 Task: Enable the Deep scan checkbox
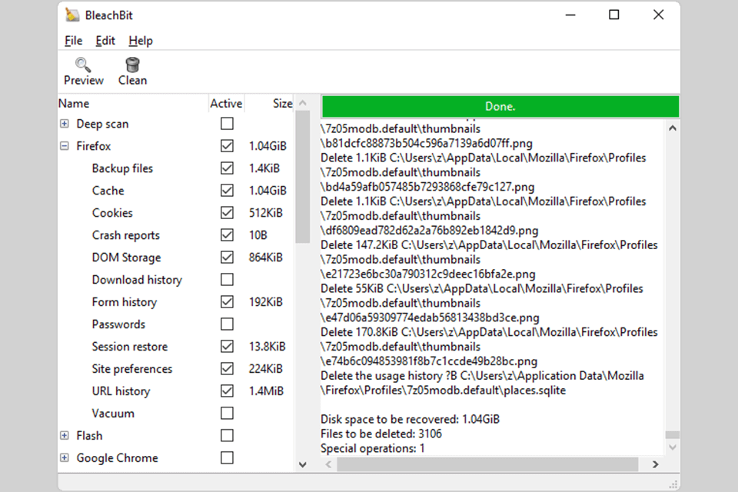coord(227,124)
